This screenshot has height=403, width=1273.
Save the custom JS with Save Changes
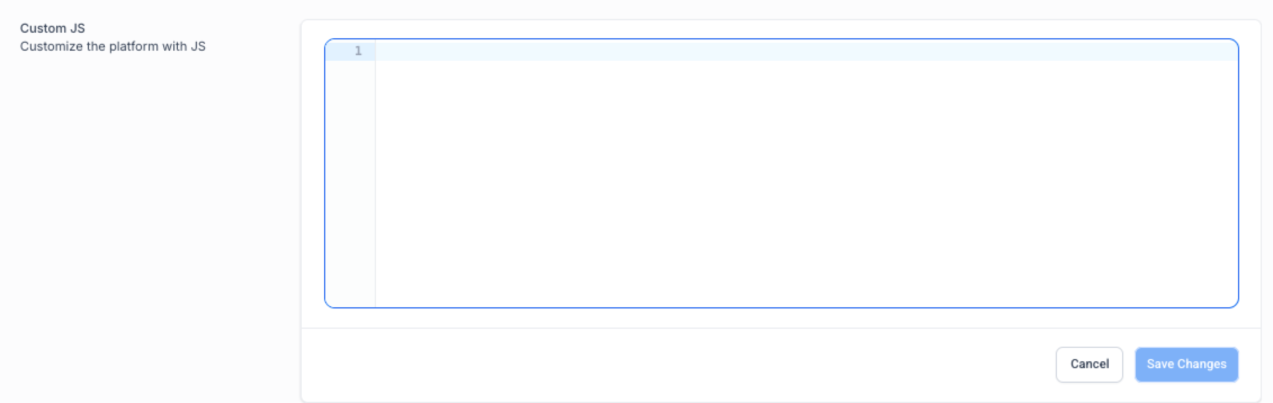tap(1186, 364)
